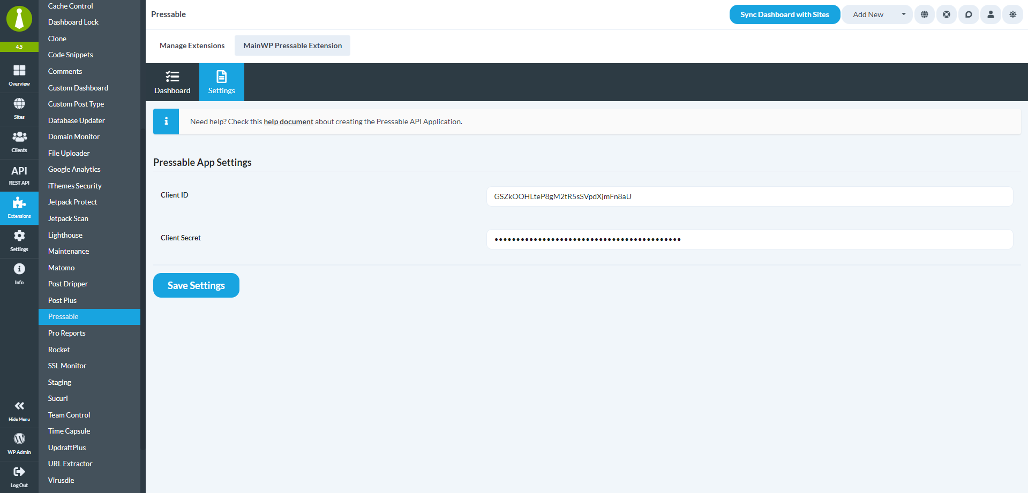Click the sun theme toggle icon

pyautogui.click(x=1012, y=14)
